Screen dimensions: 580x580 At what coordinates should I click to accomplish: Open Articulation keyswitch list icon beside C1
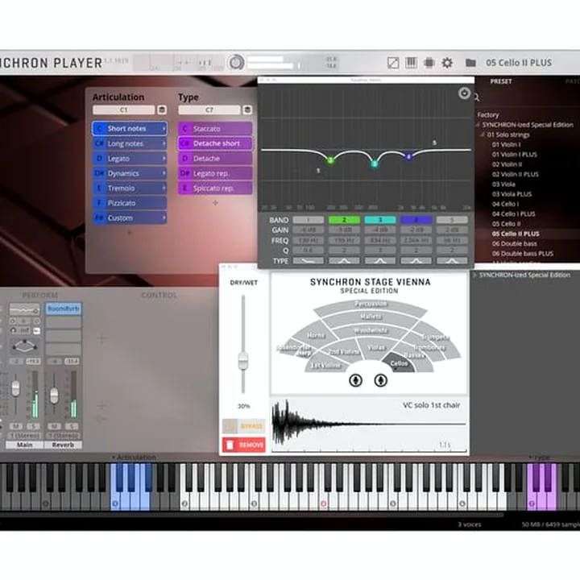162,110
